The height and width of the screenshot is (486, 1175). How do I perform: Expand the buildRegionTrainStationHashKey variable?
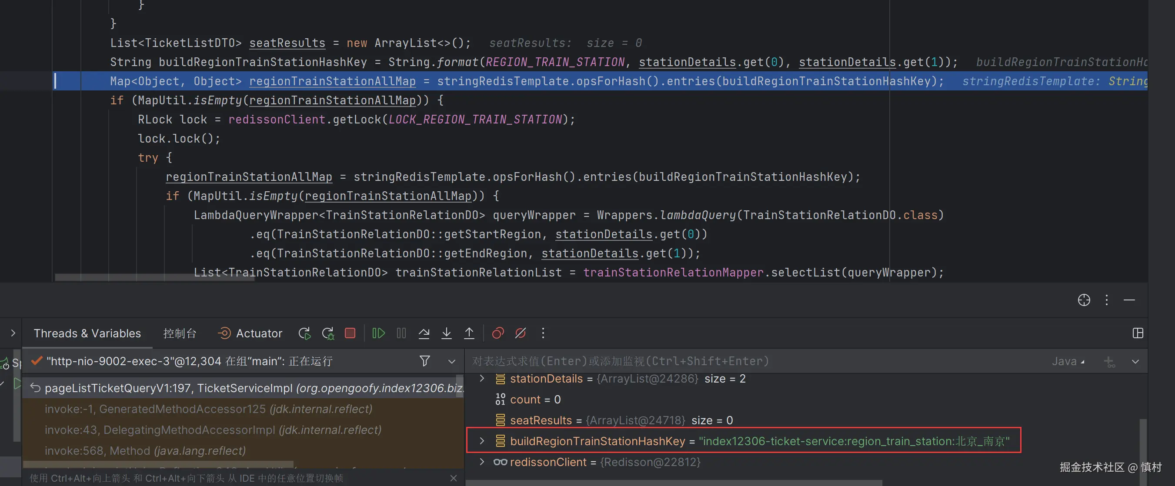click(x=482, y=441)
